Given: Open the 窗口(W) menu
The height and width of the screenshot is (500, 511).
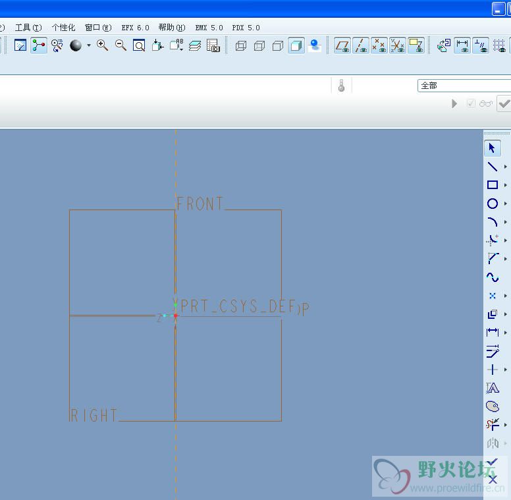Looking at the screenshot, I should tap(98, 28).
